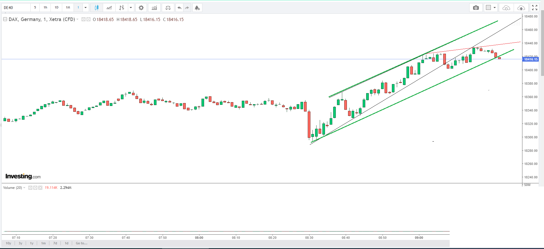
Task: Select the bars chart style icon
Action: 122,8
